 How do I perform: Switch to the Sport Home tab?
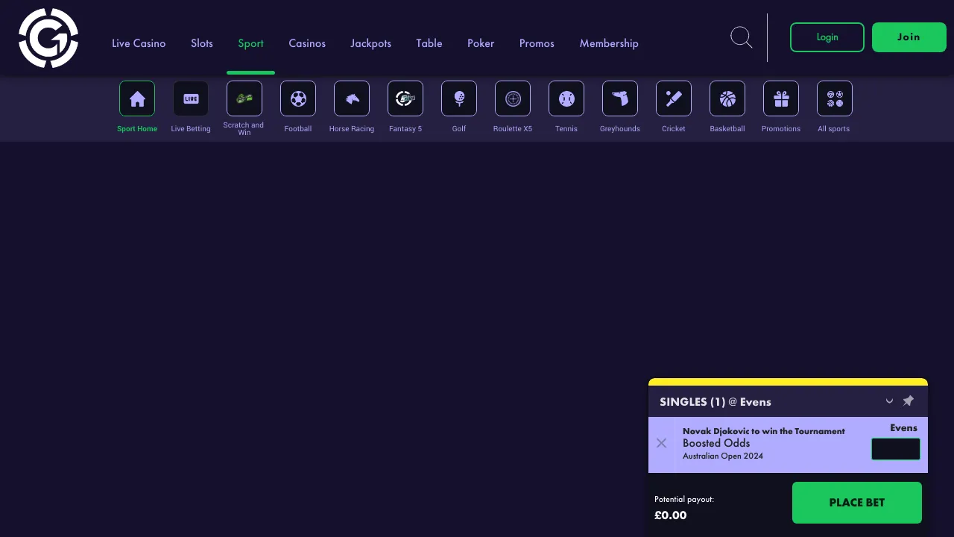(137, 98)
